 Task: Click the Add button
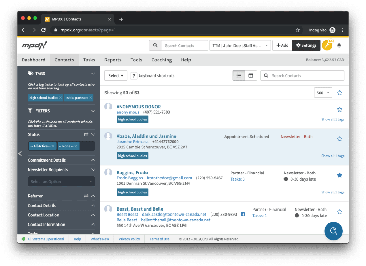(282, 45)
